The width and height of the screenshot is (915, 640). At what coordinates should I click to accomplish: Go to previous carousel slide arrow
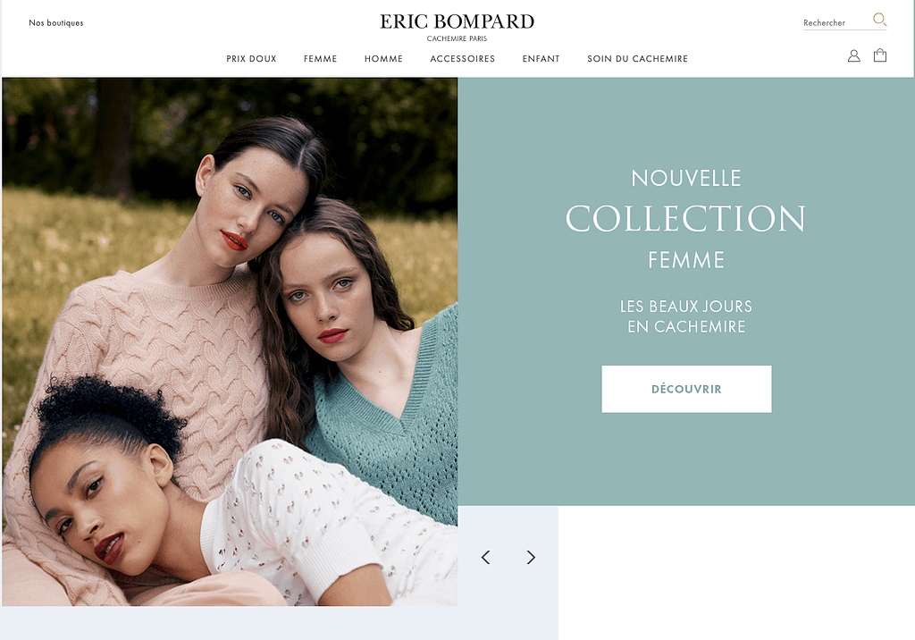point(485,557)
